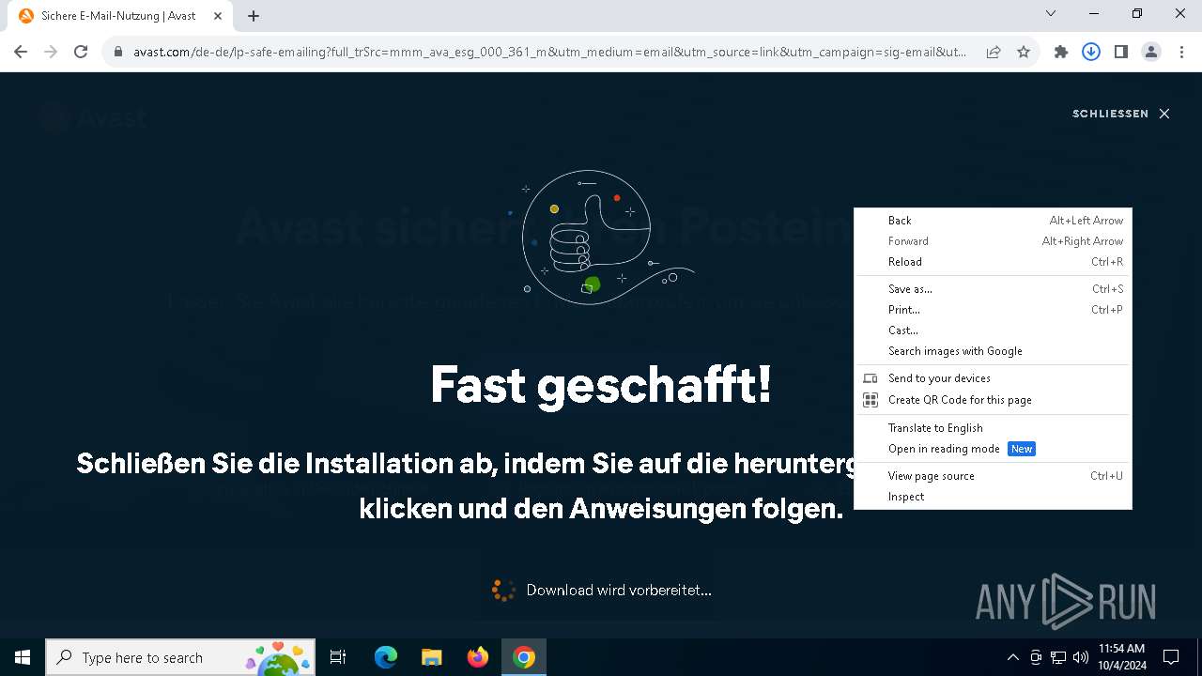Choose Reload in the context menu
The height and width of the screenshot is (676, 1202).
pyautogui.click(x=993, y=262)
